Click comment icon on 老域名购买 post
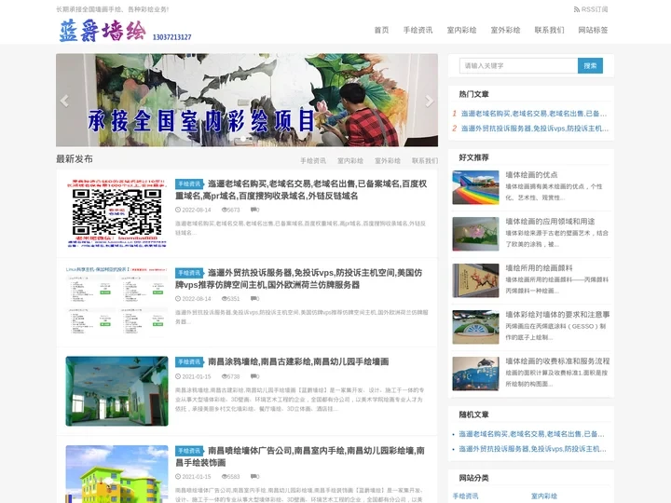 coord(254,210)
